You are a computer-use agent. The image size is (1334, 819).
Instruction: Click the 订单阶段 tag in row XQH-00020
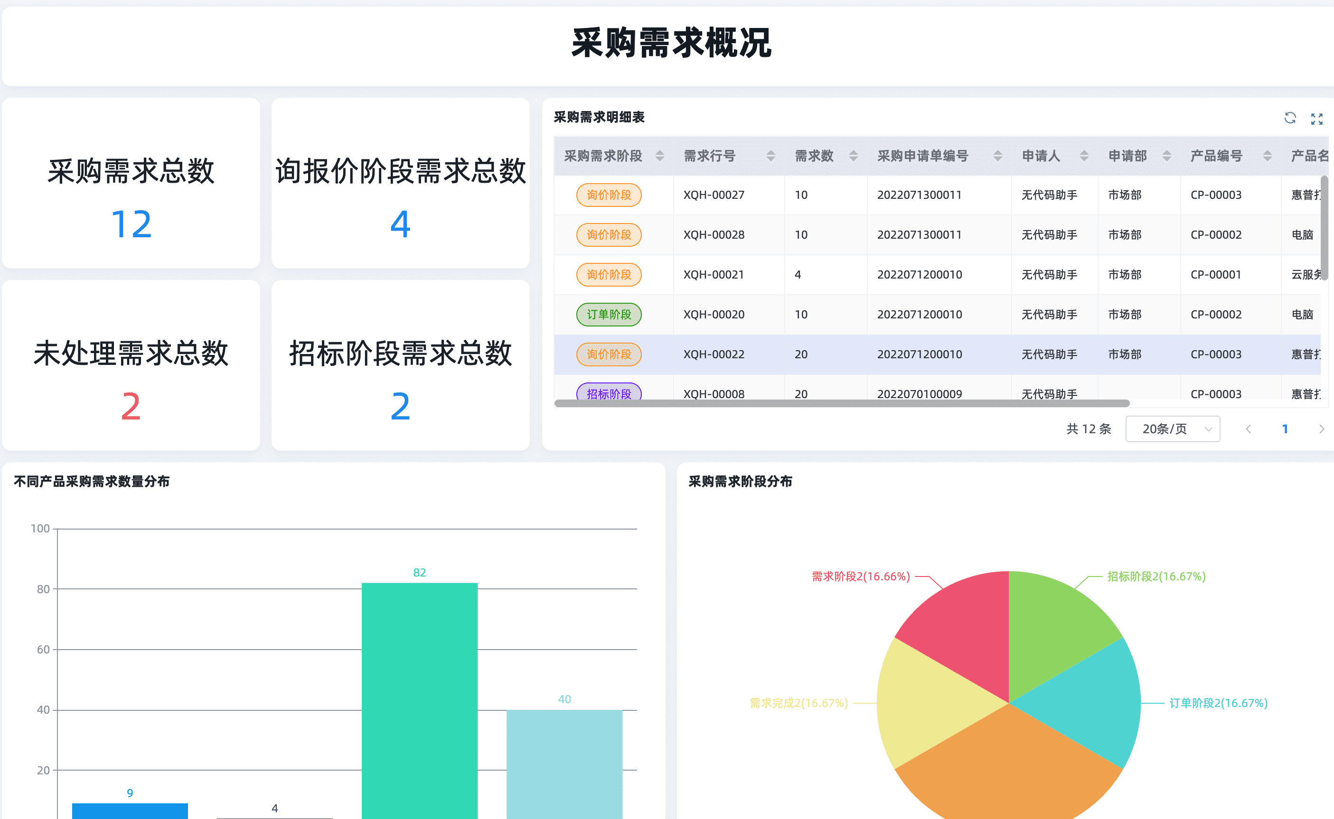coord(609,315)
